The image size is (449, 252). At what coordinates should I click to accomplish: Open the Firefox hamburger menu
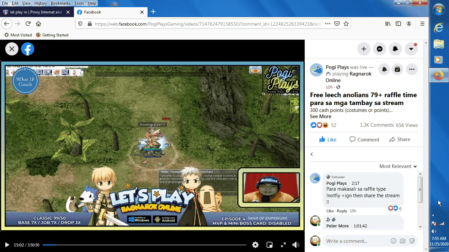[422, 24]
